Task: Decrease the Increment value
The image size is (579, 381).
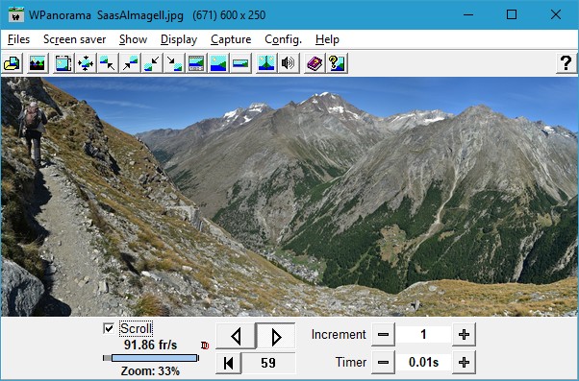Action: pos(383,335)
